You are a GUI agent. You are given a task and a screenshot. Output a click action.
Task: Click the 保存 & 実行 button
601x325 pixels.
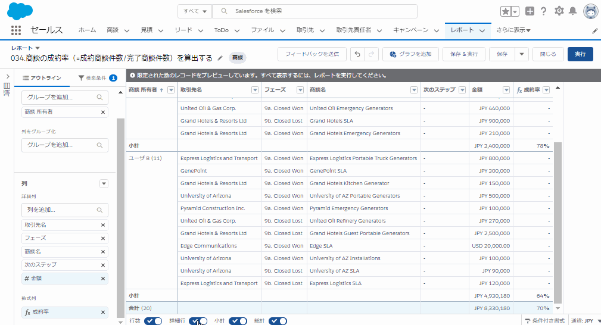coord(464,54)
